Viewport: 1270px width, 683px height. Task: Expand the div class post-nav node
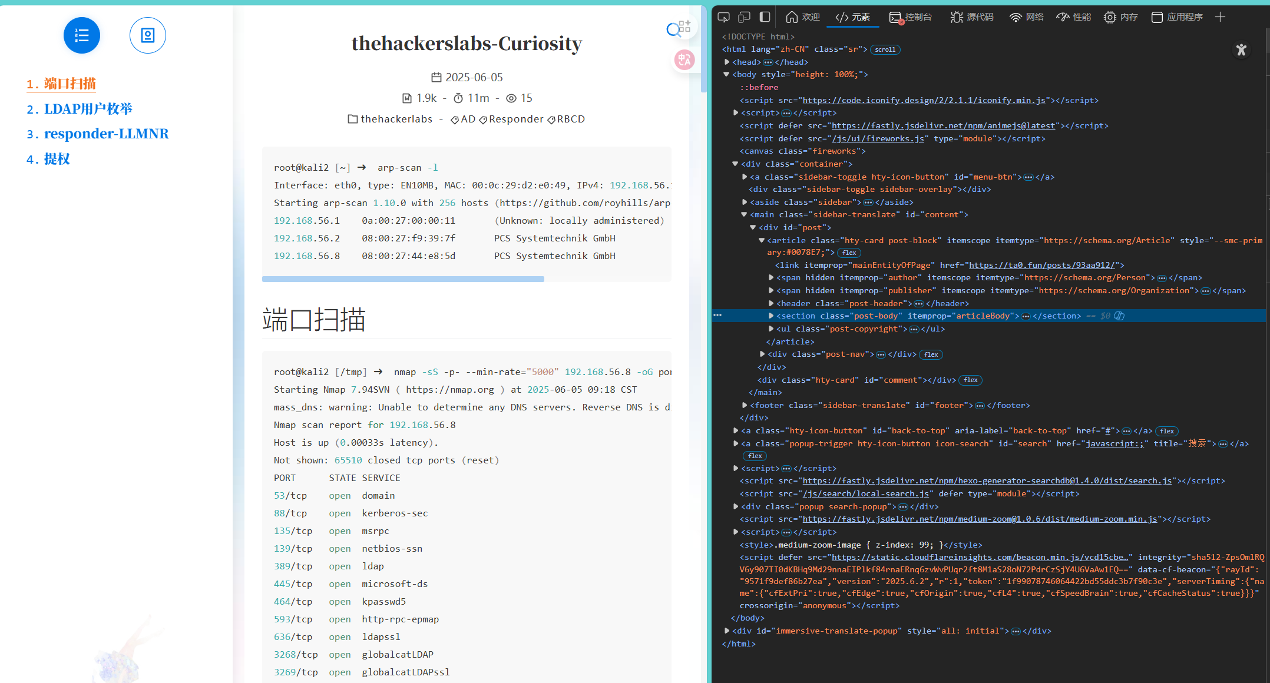tap(762, 354)
